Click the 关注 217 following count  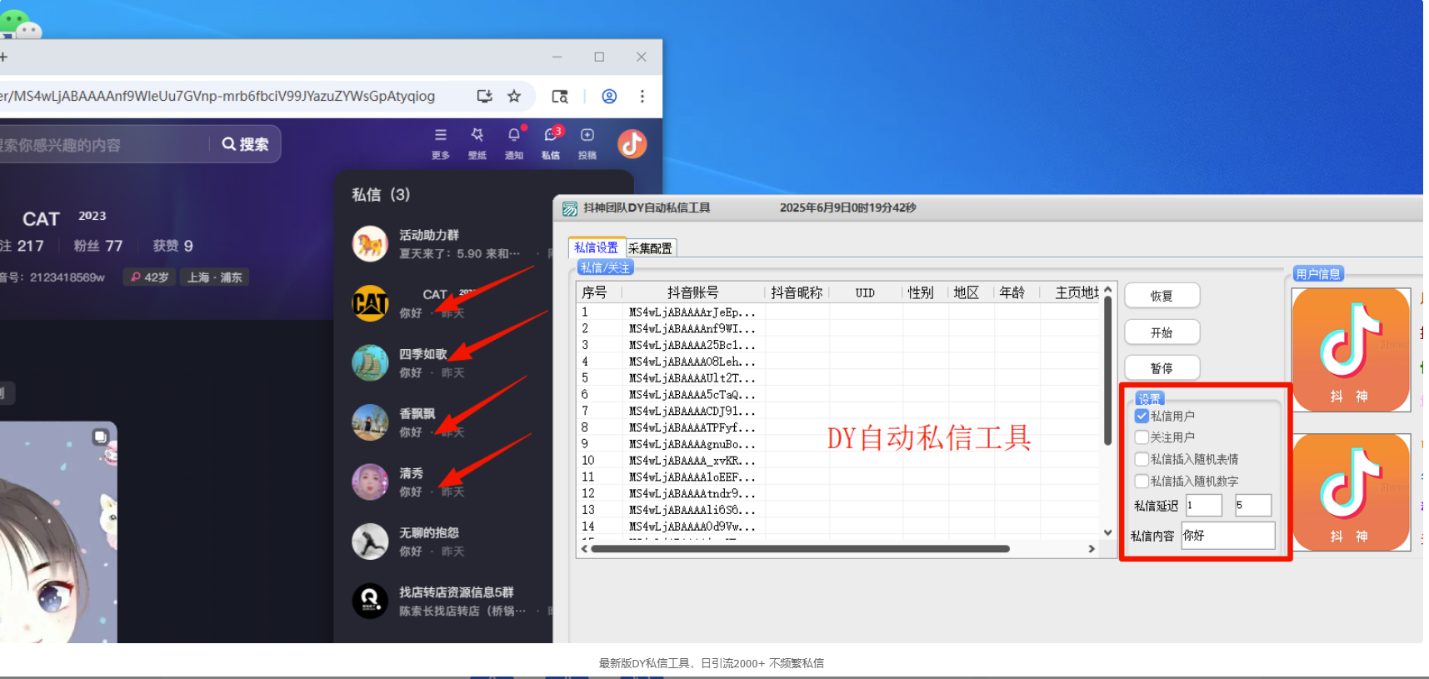pos(22,246)
